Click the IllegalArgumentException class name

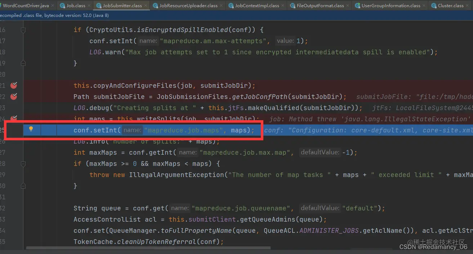tap(177, 175)
